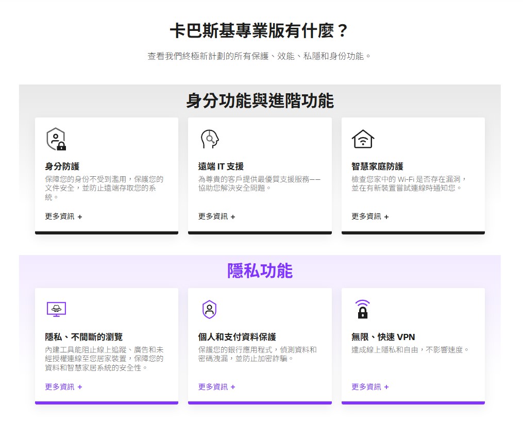
Task: Click the 智慧家庭防護 house Wi-Fi icon
Action: pyautogui.click(x=363, y=139)
